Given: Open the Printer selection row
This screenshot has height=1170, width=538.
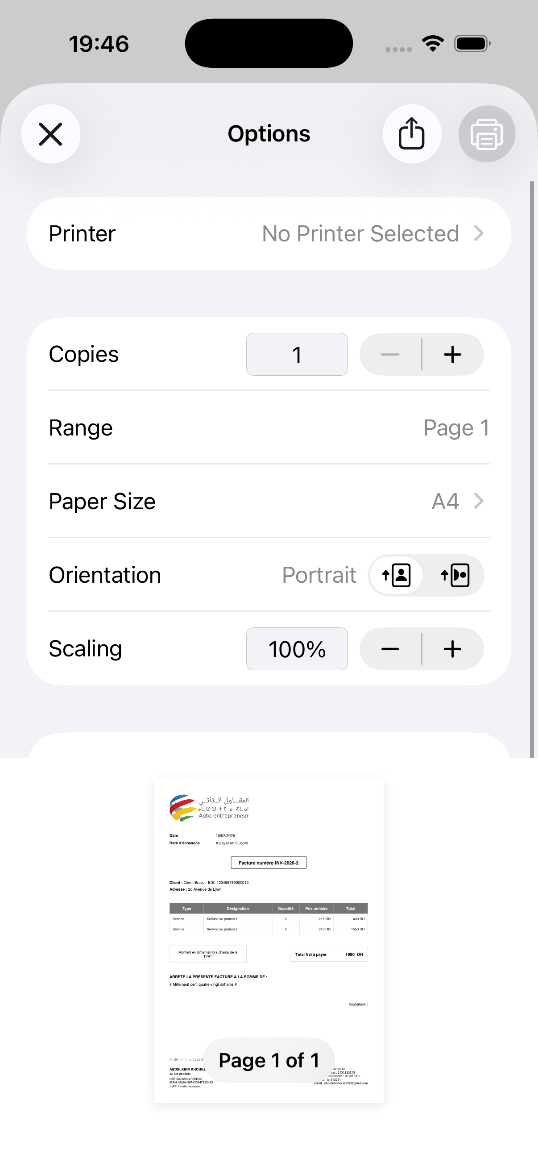Looking at the screenshot, I should click(x=269, y=234).
